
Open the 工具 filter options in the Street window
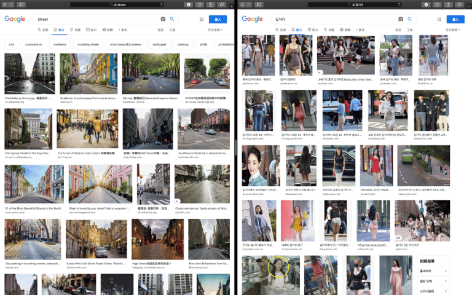172,29
